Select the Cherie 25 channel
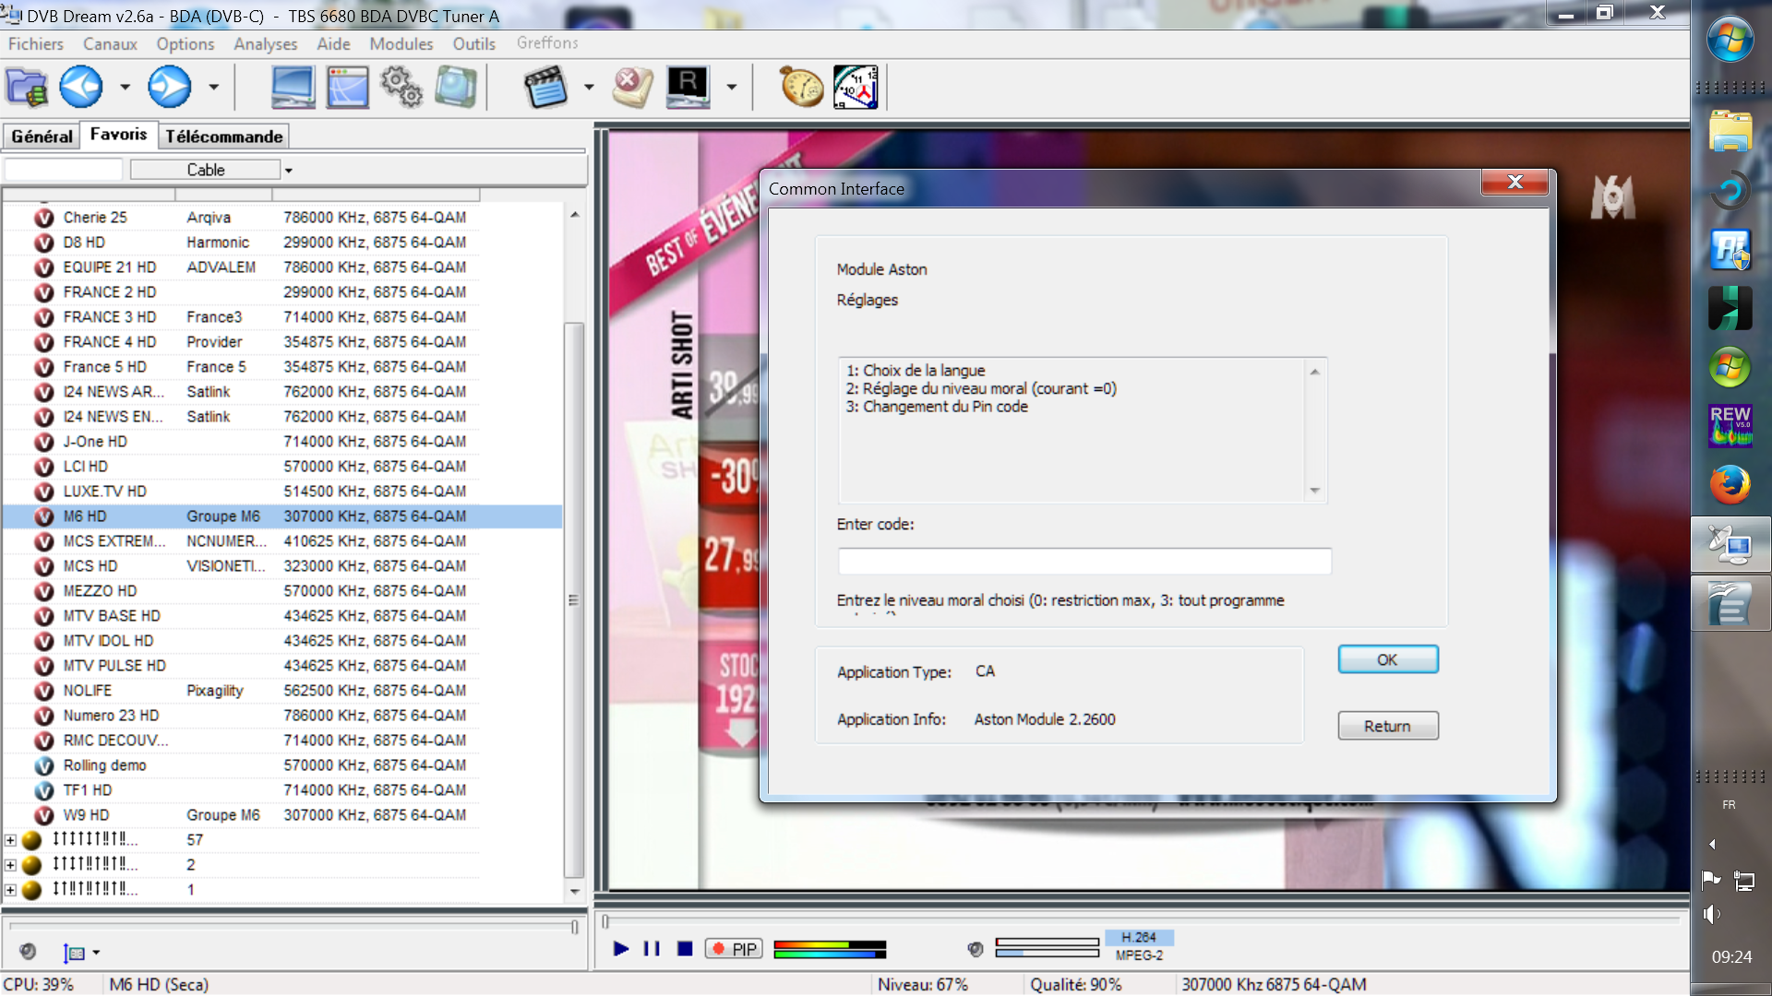The height and width of the screenshot is (996, 1772). 282,218
